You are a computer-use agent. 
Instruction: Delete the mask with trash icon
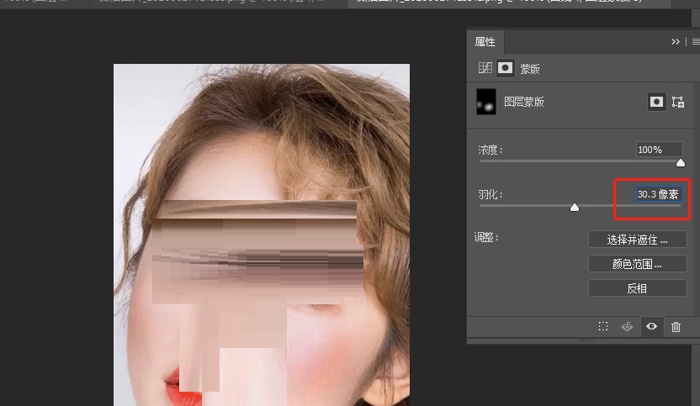coord(676,327)
